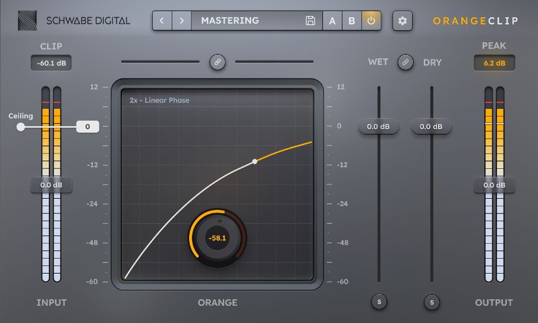Image resolution: width=538 pixels, height=323 pixels.
Task: Switch to the B comparison state
Action: click(x=352, y=21)
